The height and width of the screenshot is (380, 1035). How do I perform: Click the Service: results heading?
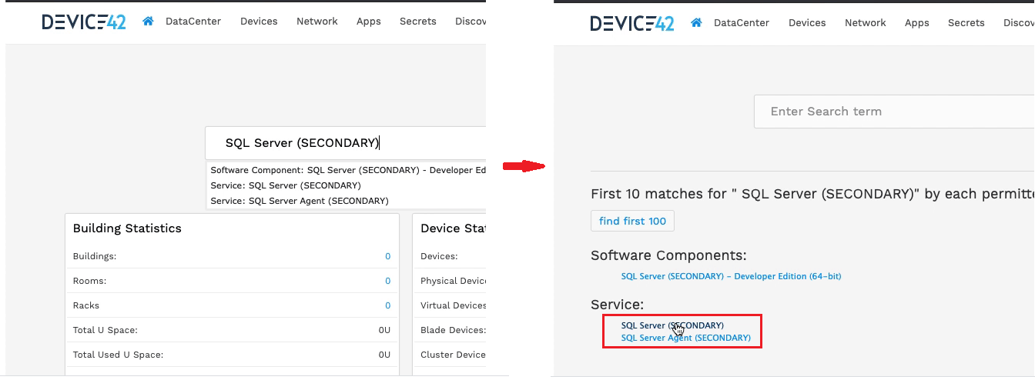coord(617,305)
